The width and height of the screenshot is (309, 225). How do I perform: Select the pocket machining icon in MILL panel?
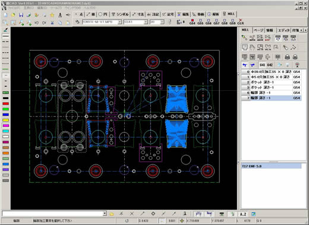[x=245, y=47]
